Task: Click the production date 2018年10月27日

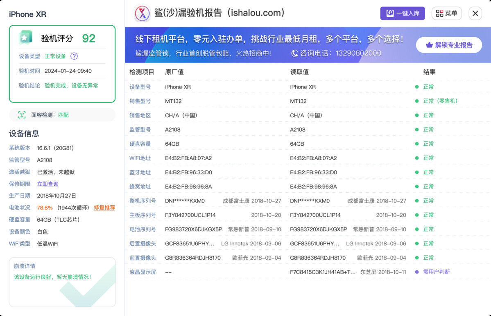Action: point(57,196)
